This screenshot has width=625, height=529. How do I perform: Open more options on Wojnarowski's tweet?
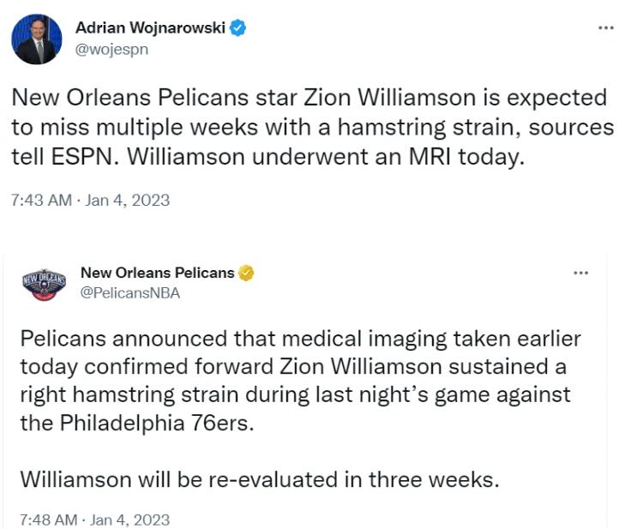(605, 27)
